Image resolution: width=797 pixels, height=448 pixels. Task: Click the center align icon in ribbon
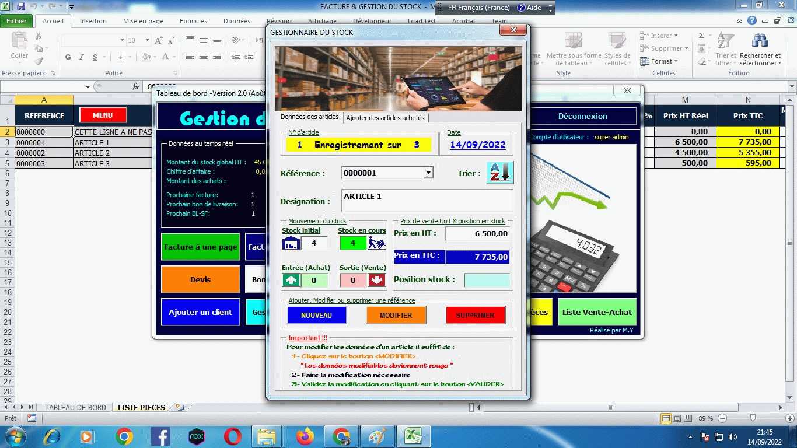click(204, 57)
